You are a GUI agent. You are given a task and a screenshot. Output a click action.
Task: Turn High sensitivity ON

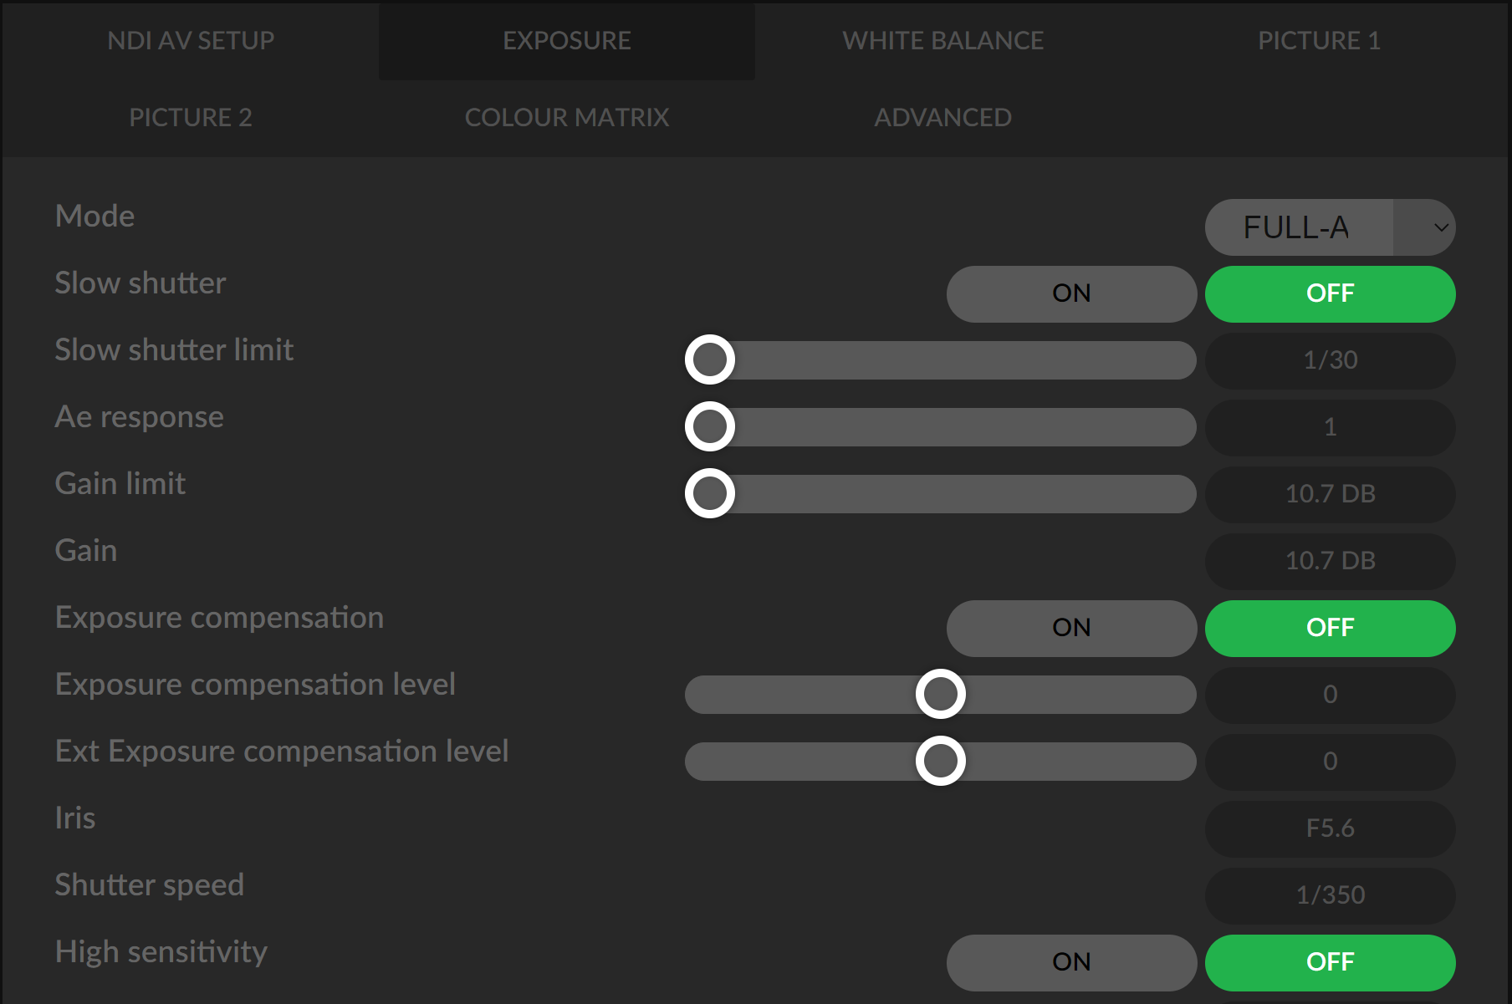coord(1070,962)
